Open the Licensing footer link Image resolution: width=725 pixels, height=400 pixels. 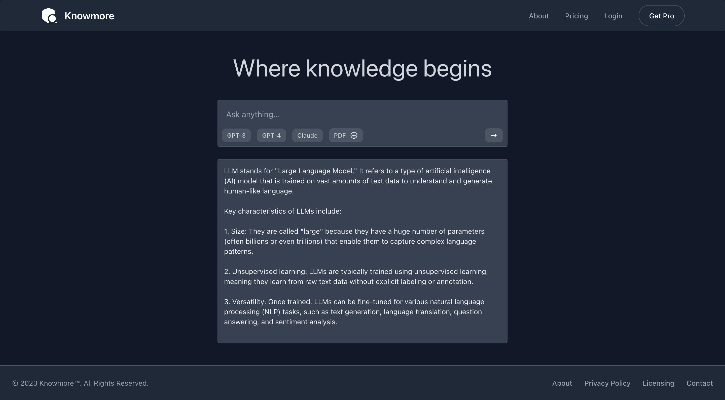pos(658,383)
